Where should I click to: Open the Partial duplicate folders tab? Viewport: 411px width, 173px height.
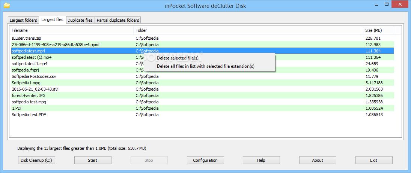(118, 20)
